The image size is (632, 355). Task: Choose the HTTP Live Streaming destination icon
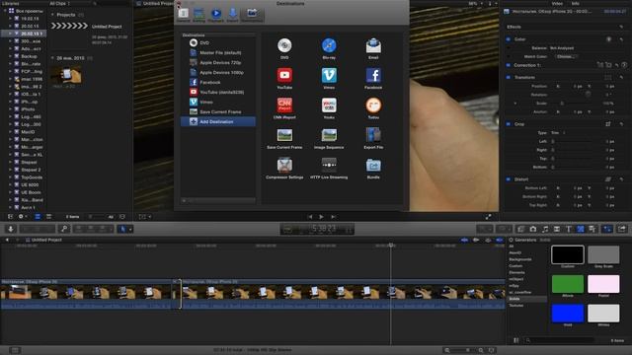pyautogui.click(x=329, y=165)
